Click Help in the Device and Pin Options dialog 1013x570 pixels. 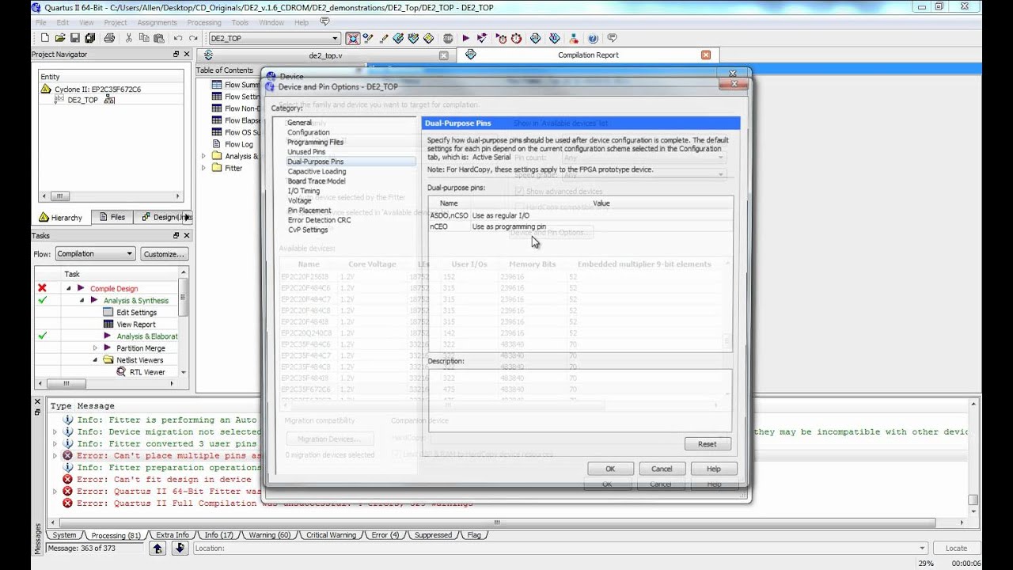click(x=714, y=469)
